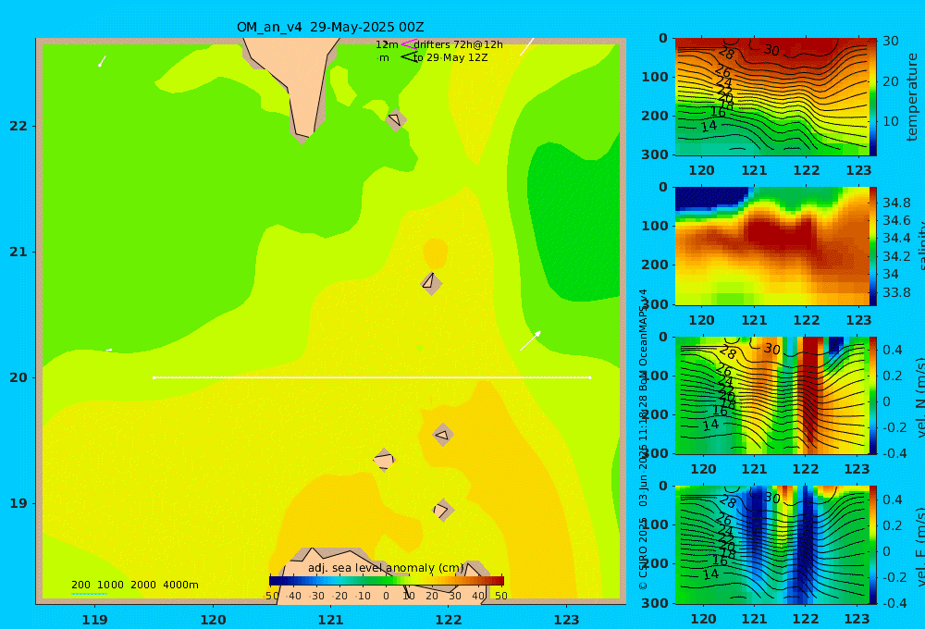The image size is (925, 629).
Task: Click the dark green low-anomaly patch near 123E 21.5N
Action: 573,224
